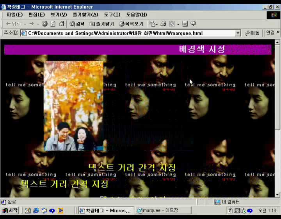Click the Edit page toolbar icon
281x219 pixels.
(172, 24)
